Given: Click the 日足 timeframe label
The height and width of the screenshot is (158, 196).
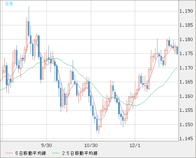Looking at the screenshot, I should [x=9, y=4].
